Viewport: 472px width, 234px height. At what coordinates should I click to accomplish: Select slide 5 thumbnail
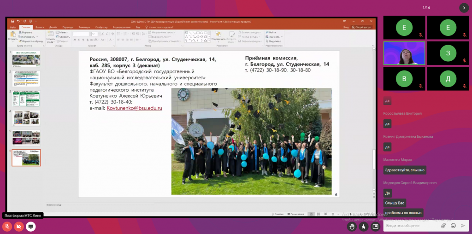(x=26, y=138)
